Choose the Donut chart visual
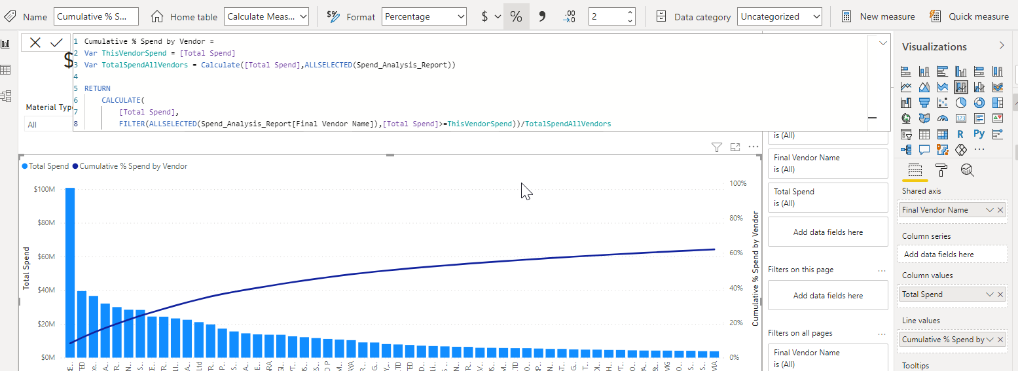 point(979,102)
